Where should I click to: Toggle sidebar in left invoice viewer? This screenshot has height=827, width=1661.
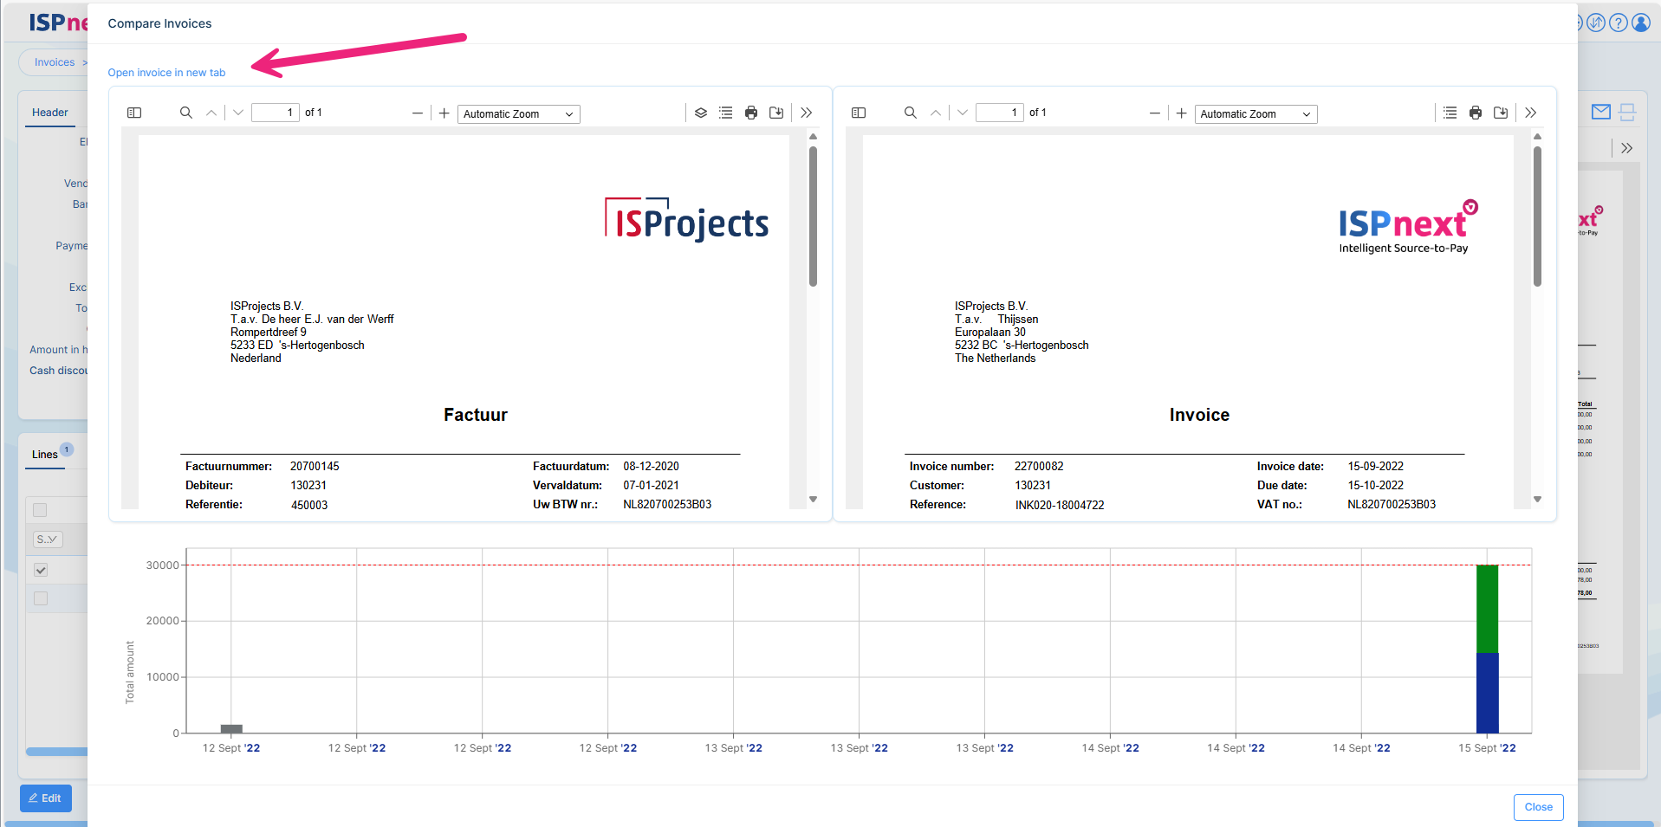134,113
